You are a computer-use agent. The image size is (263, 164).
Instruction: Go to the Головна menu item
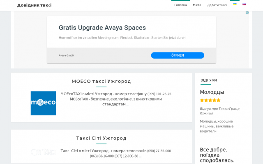coord(180,5)
